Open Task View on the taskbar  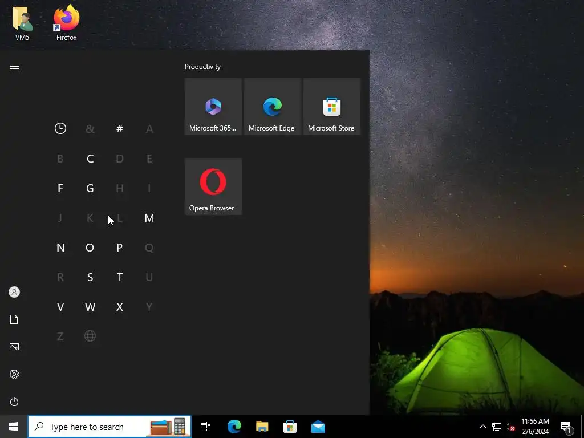205,427
